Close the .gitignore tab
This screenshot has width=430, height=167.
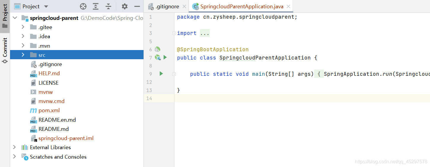[x=184, y=7]
